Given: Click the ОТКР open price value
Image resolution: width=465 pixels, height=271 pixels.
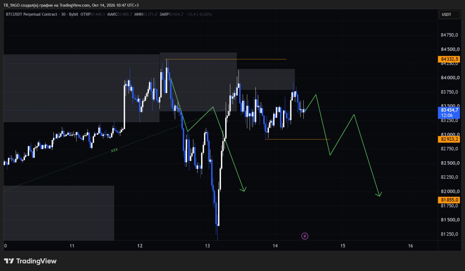Looking at the screenshot, I should tap(98, 14).
